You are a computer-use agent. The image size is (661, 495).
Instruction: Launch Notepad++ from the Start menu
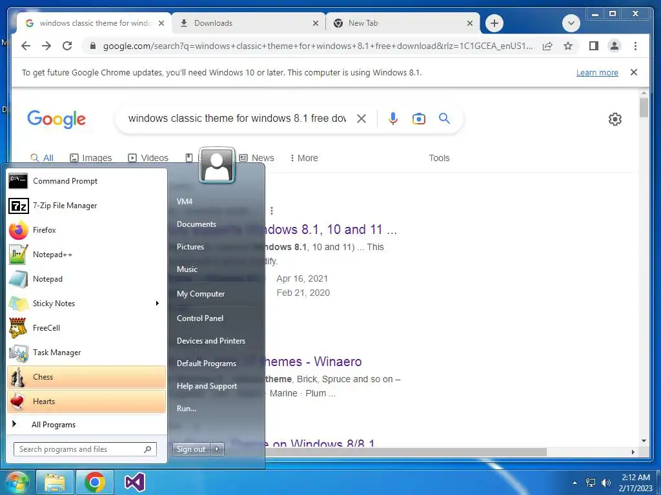pos(86,254)
